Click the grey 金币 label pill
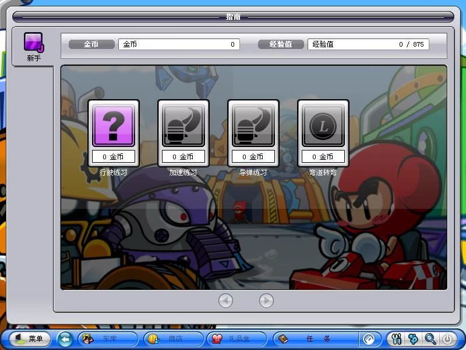The height and width of the screenshot is (350, 466). [x=91, y=44]
